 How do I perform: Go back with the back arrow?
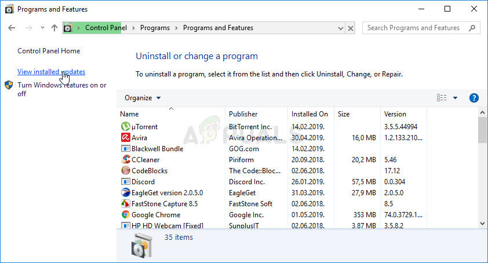coord(12,28)
